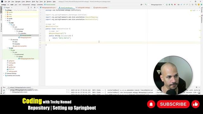Open the Git menu
The width and height of the screenshot is (203, 114).
pos(45,2)
